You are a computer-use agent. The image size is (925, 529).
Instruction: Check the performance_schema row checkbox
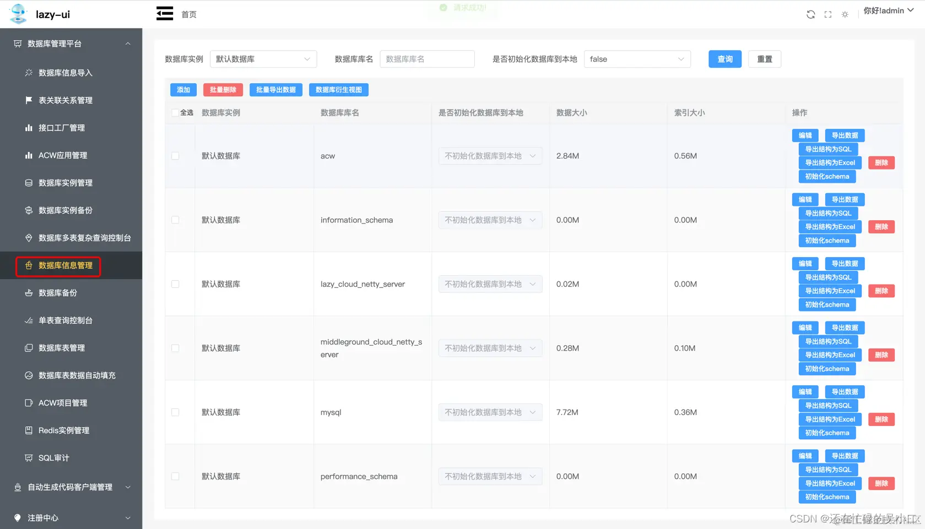(x=175, y=477)
